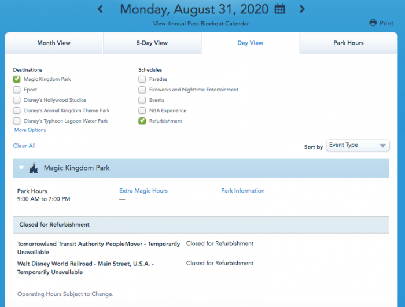Image resolution: width=405 pixels, height=307 pixels.
Task: Switch to the Month View tab
Action: coord(54,43)
